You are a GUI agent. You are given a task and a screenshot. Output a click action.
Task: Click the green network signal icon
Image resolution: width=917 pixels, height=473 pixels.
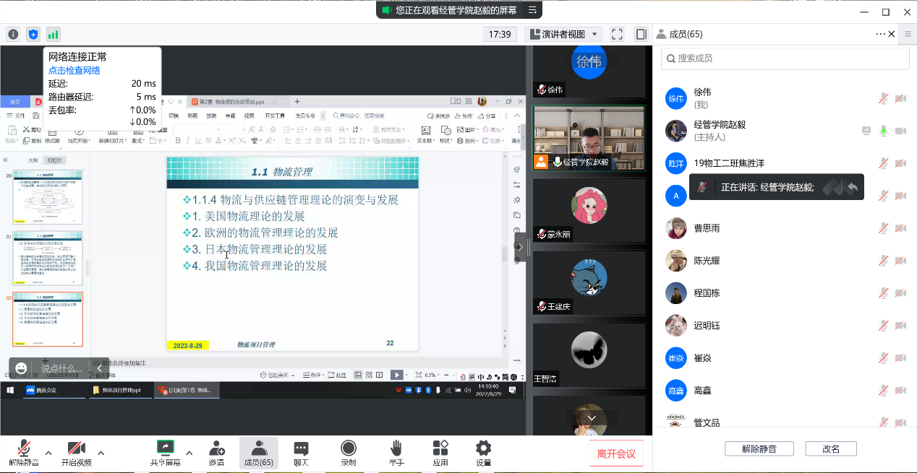[54, 34]
